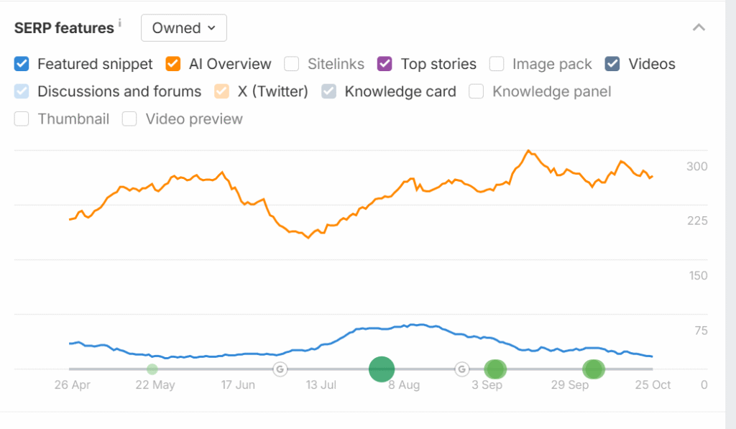Viewport: 736px width, 429px height.
Task: Click the green circle marker near 29 Sep
Action: click(594, 369)
